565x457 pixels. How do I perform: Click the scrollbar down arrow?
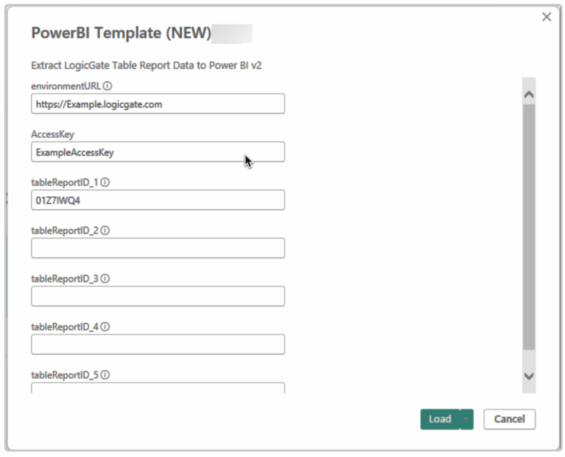[x=529, y=376]
